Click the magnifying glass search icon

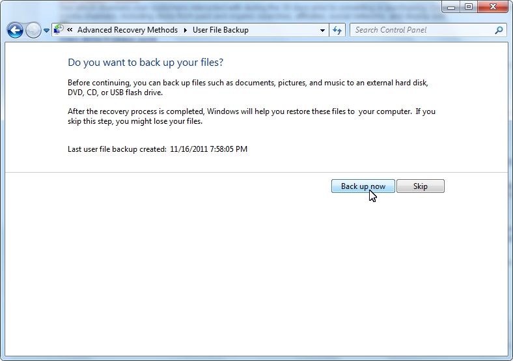pos(499,30)
